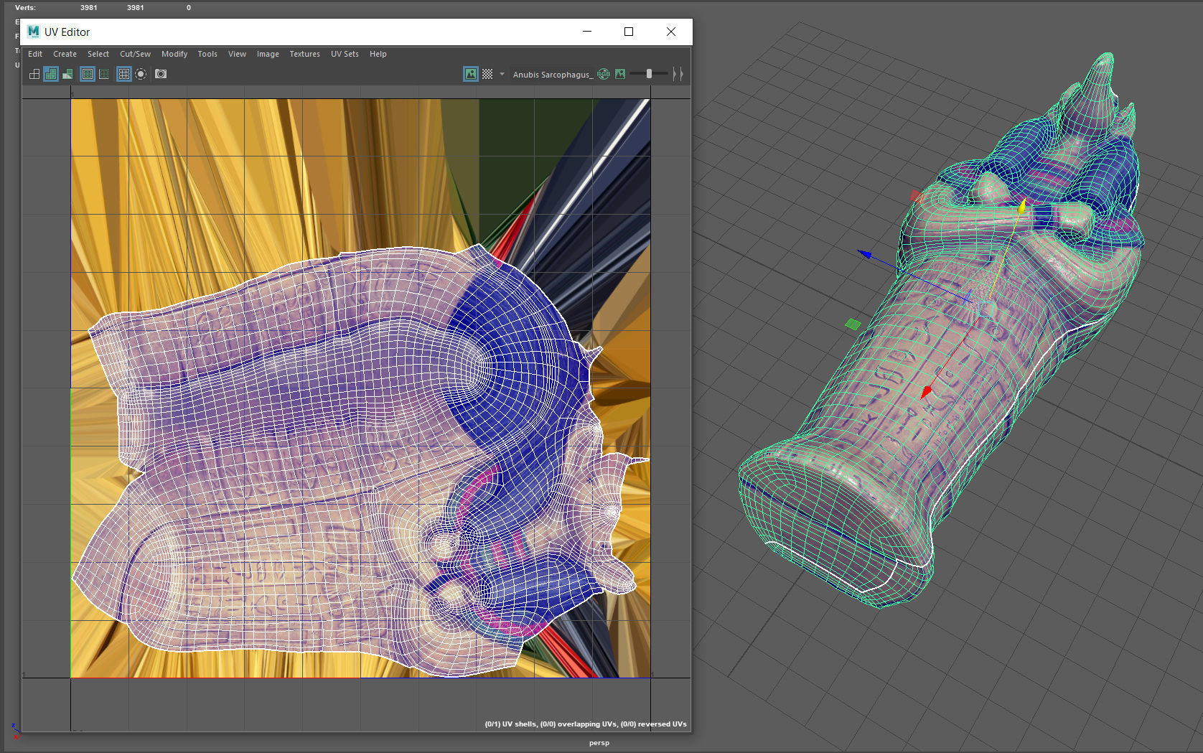The image size is (1203, 753).
Task: Take a UV snapshot with camera icon
Action: pos(161,74)
